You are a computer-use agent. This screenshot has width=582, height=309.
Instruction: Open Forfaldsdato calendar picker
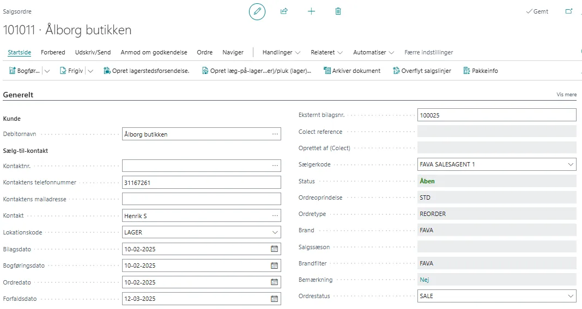coord(275,299)
